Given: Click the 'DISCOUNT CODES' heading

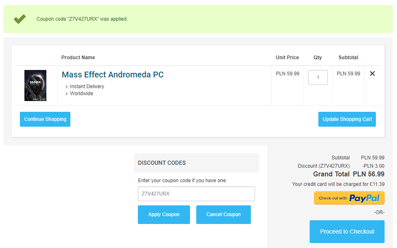Looking at the screenshot, I should 162,163.
